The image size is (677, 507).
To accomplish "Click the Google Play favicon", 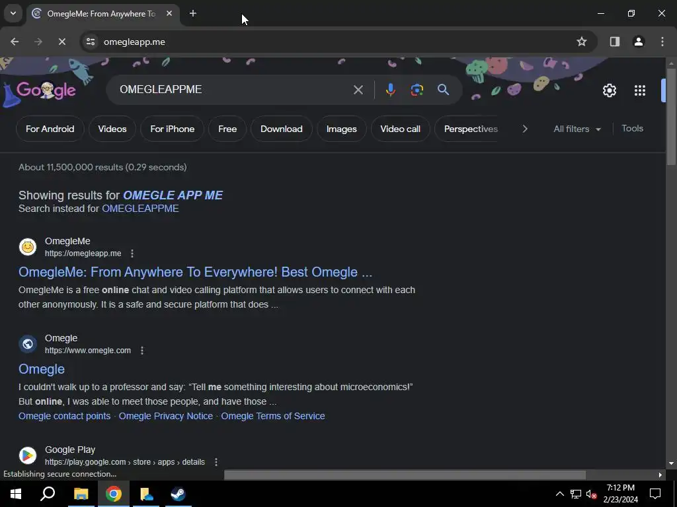I will pos(28,456).
